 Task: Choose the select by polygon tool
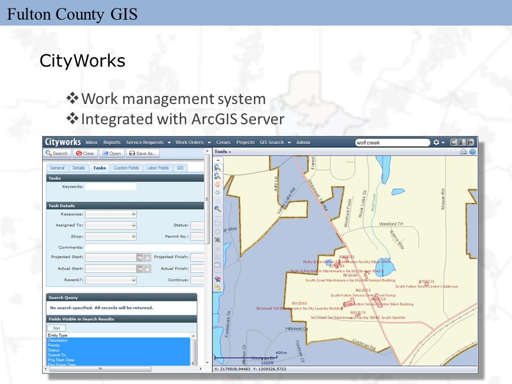point(218,231)
